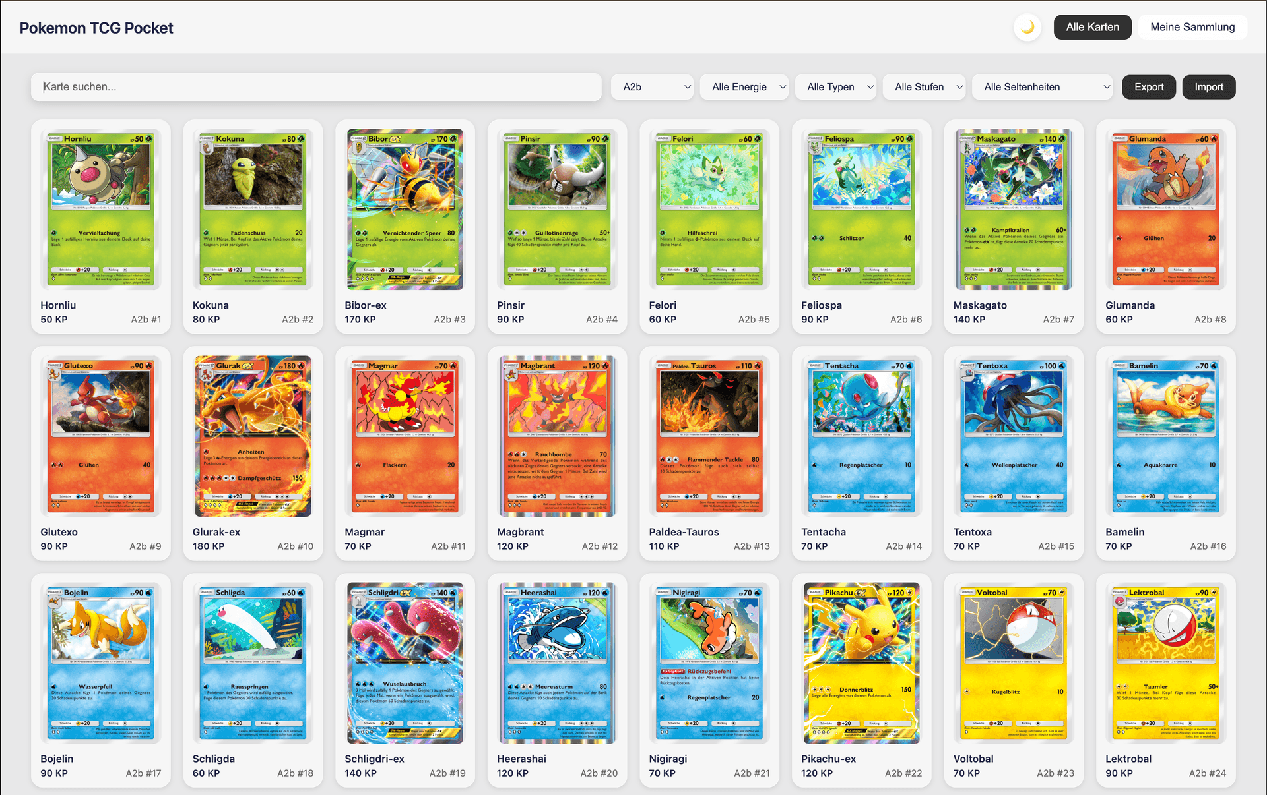Select the Hornliu card image
The image size is (1267, 795).
101,209
